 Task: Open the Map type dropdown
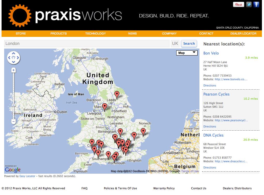(x=187, y=53)
